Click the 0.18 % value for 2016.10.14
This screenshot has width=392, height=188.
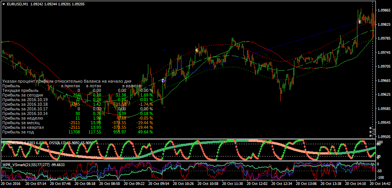(x=146, y=113)
